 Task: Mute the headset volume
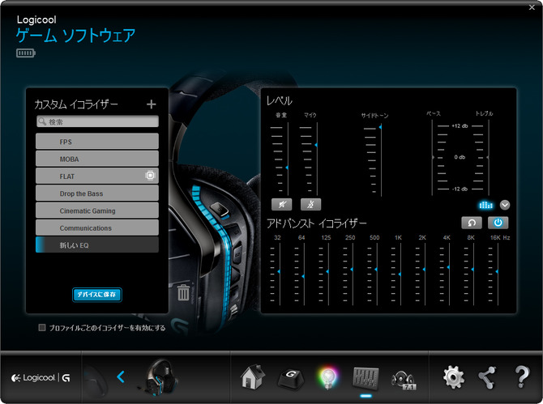281,204
